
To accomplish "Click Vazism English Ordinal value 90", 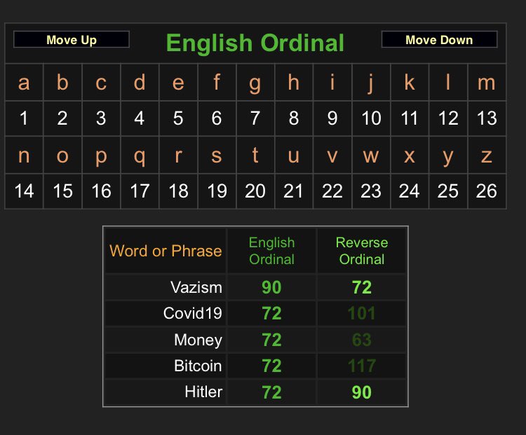I will pyautogui.click(x=271, y=287).
